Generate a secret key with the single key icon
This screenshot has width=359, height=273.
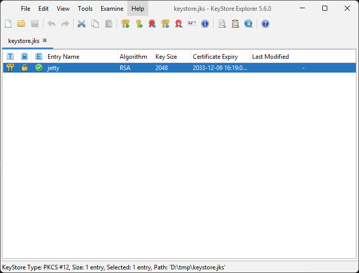[139, 24]
